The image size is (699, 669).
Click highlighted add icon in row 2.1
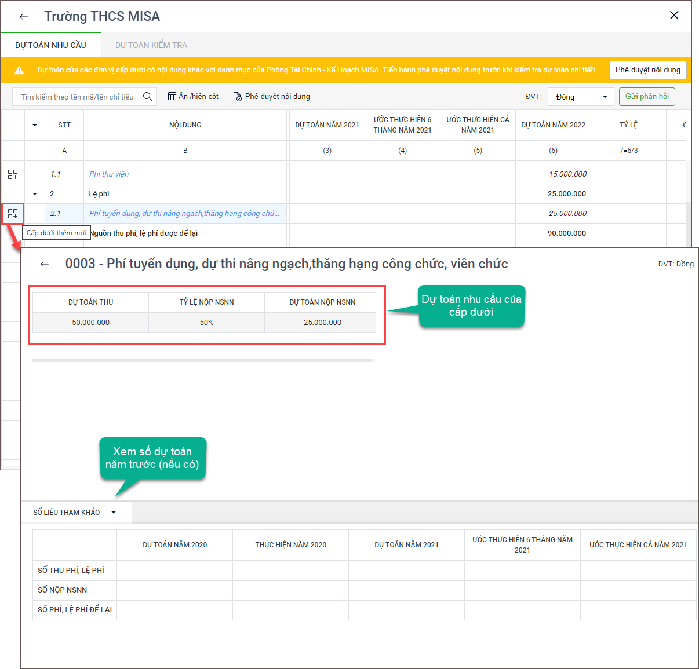pos(13,214)
